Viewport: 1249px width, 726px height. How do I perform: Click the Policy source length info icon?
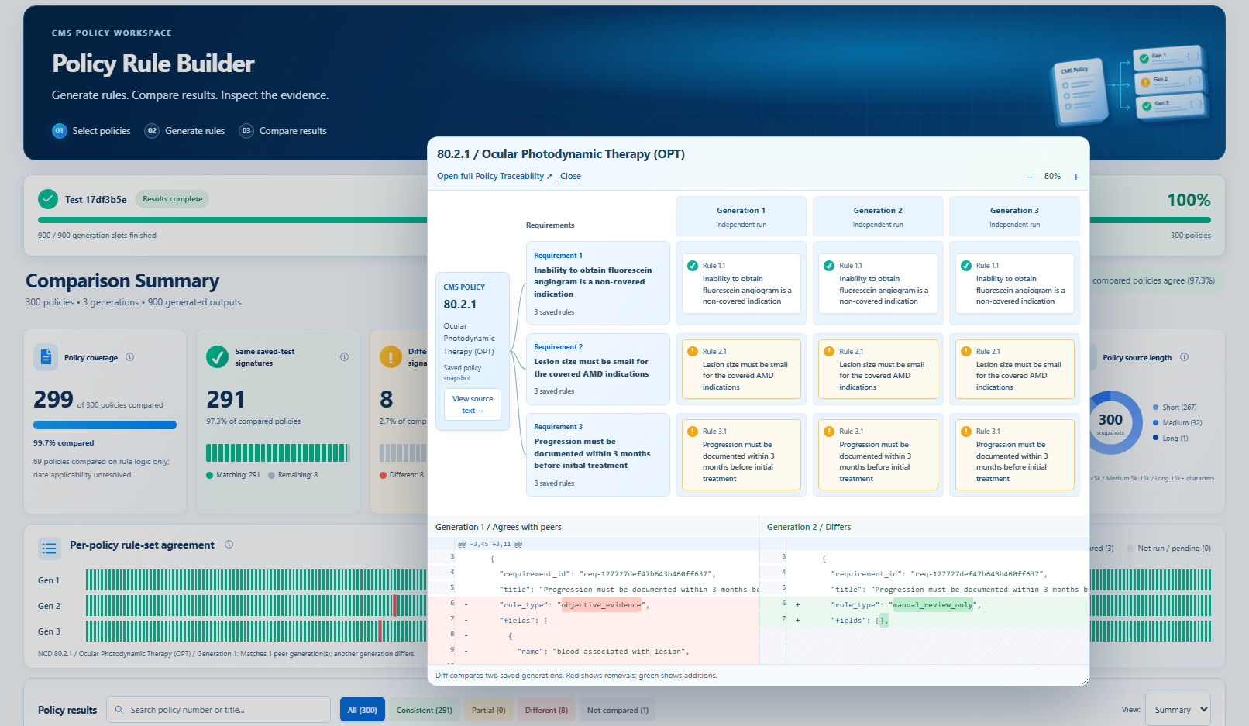(x=1184, y=357)
